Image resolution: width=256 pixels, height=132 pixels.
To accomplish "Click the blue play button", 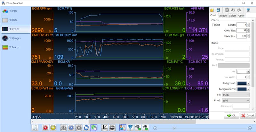I will [71, 128].
